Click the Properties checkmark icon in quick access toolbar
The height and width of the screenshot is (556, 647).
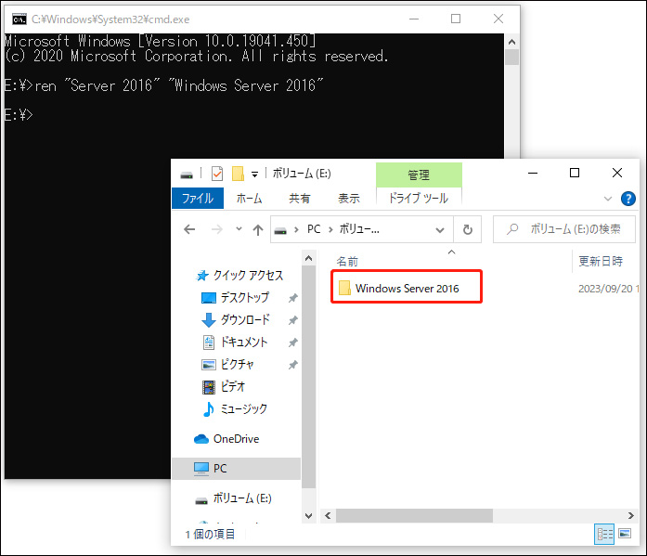click(217, 174)
